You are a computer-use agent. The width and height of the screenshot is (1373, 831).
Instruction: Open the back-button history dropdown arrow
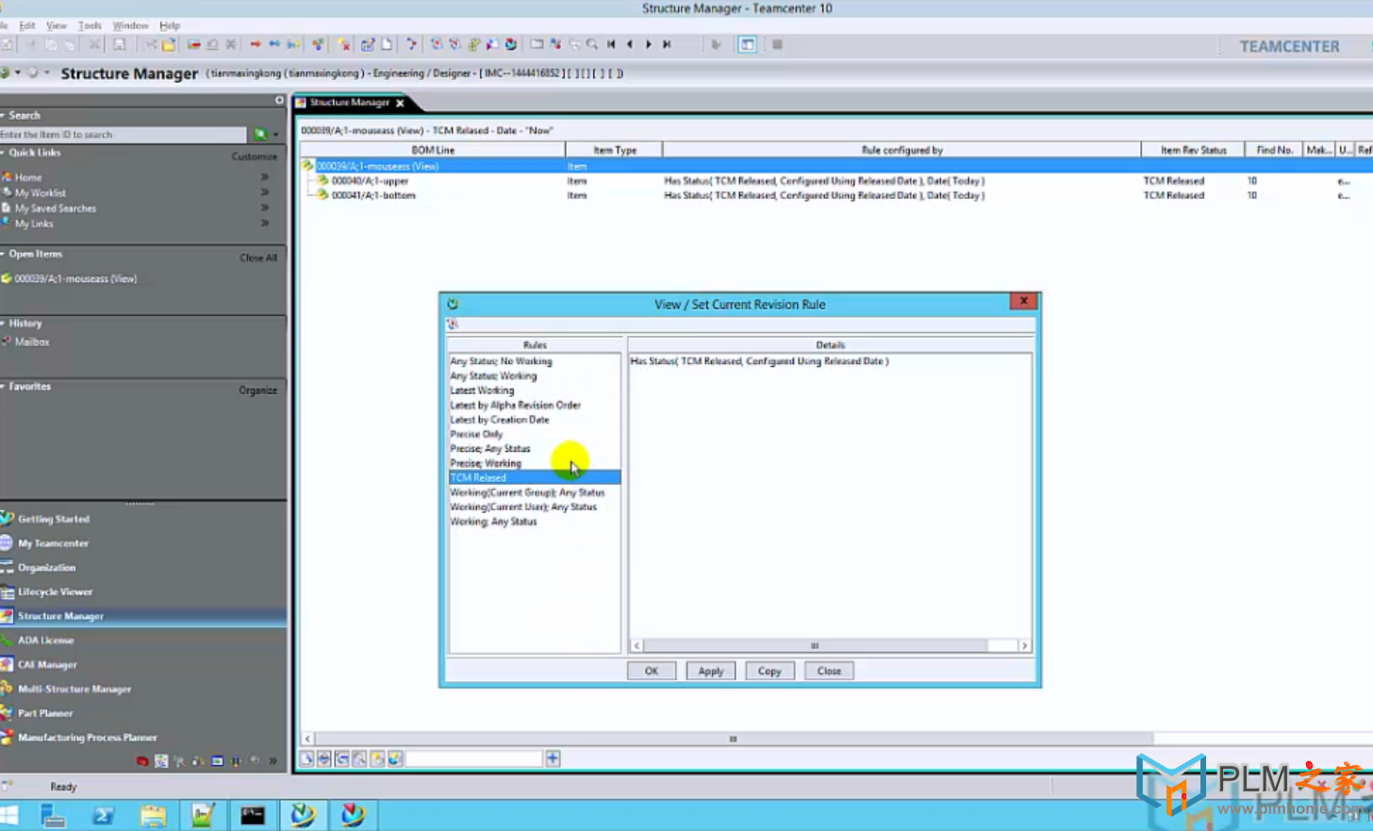[x=18, y=73]
